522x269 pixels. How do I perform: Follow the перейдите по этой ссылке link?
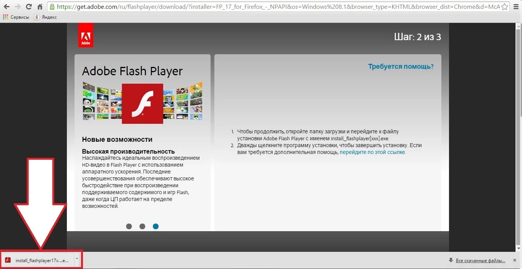point(372,152)
